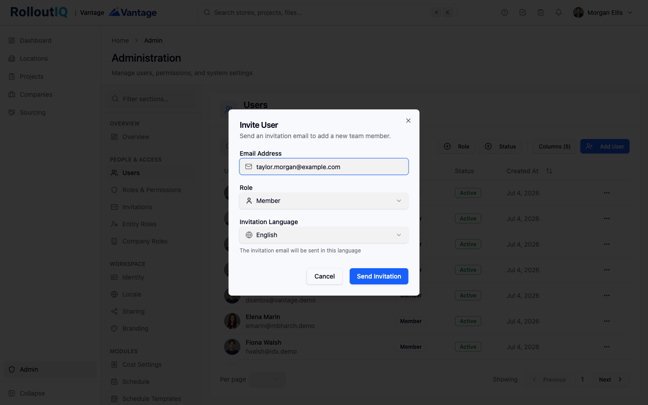Click Elena Marin's Member role badge
Viewport: 648px width, 405px height.
point(411,321)
